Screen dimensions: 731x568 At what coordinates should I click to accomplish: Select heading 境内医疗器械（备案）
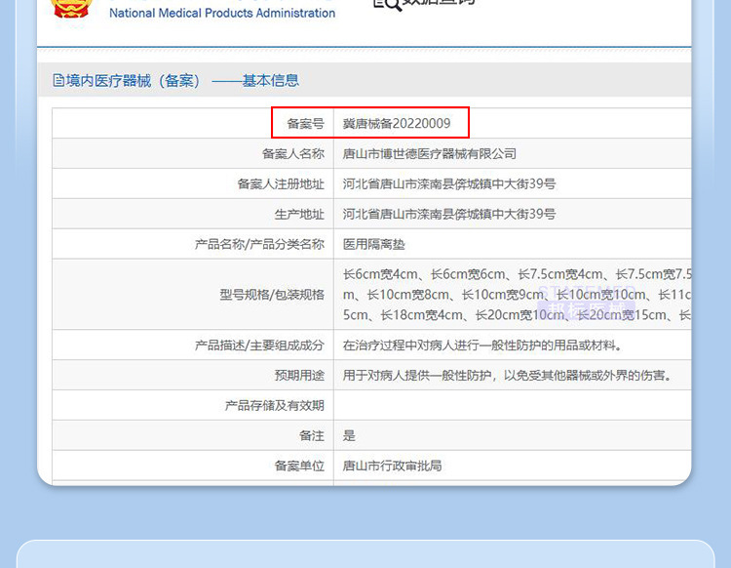click(x=133, y=81)
